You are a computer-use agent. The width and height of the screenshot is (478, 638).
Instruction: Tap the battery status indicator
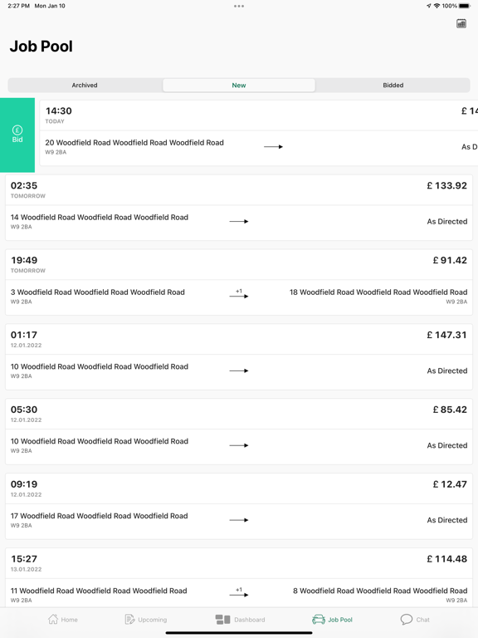click(464, 6)
